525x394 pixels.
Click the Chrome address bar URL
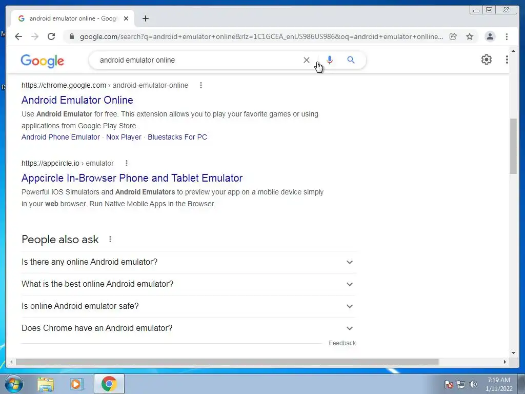(261, 36)
